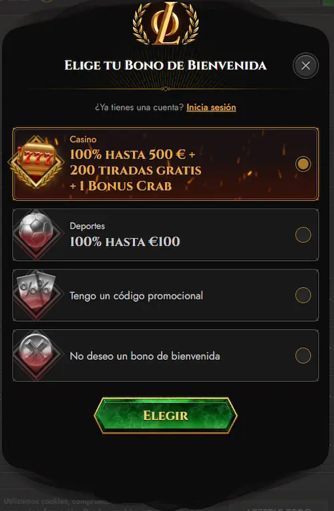This screenshot has height=511, width=334.
Task: Click the diamond ornament divider below the title
Action: (166, 89)
